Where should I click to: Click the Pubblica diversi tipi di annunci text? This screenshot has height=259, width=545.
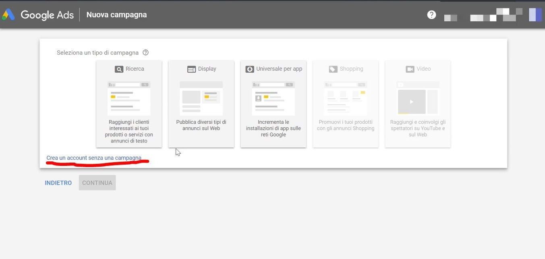coord(201,125)
